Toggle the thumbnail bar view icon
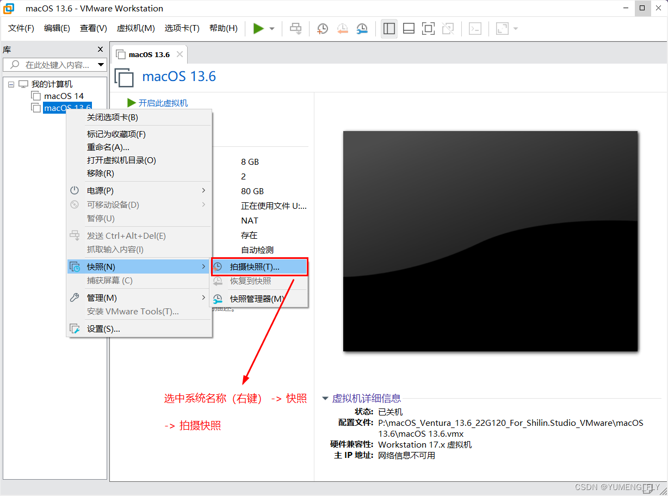This screenshot has height=496, width=668. point(409,28)
